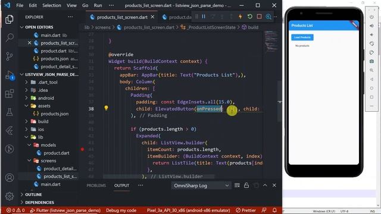The width and height of the screenshot is (381, 214).
Task: Maximize the bottom panel size chevron
Action: coord(265,185)
